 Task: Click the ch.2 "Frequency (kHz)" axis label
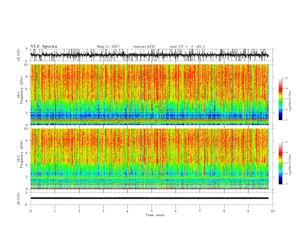coord(21,154)
